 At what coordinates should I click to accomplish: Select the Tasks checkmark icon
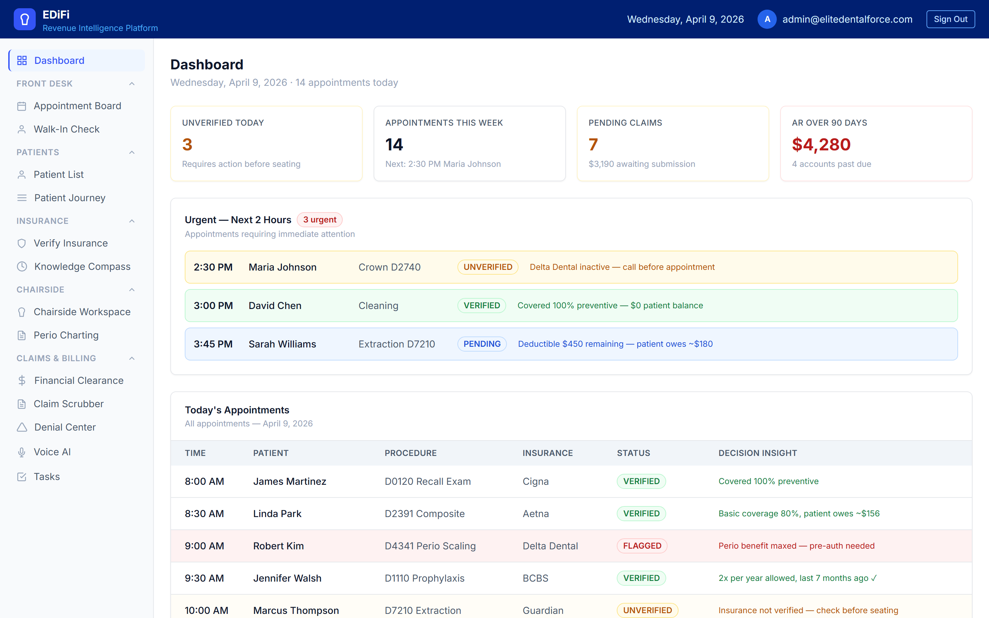(x=22, y=476)
